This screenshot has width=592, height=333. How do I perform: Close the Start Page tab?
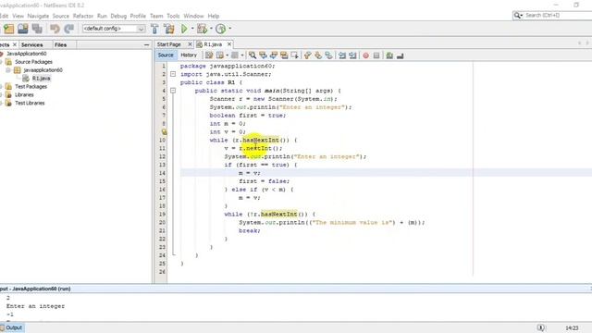coord(190,44)
